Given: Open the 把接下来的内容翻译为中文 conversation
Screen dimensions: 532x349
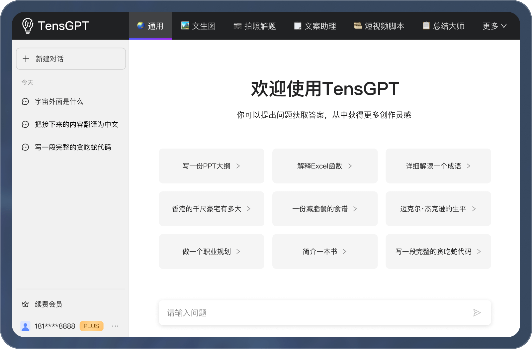Looking at the screenshot, I should click(x=76, y=125).
